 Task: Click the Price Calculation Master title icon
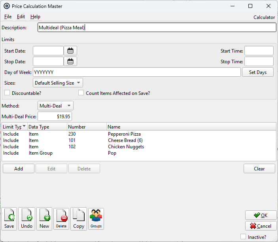7,6
